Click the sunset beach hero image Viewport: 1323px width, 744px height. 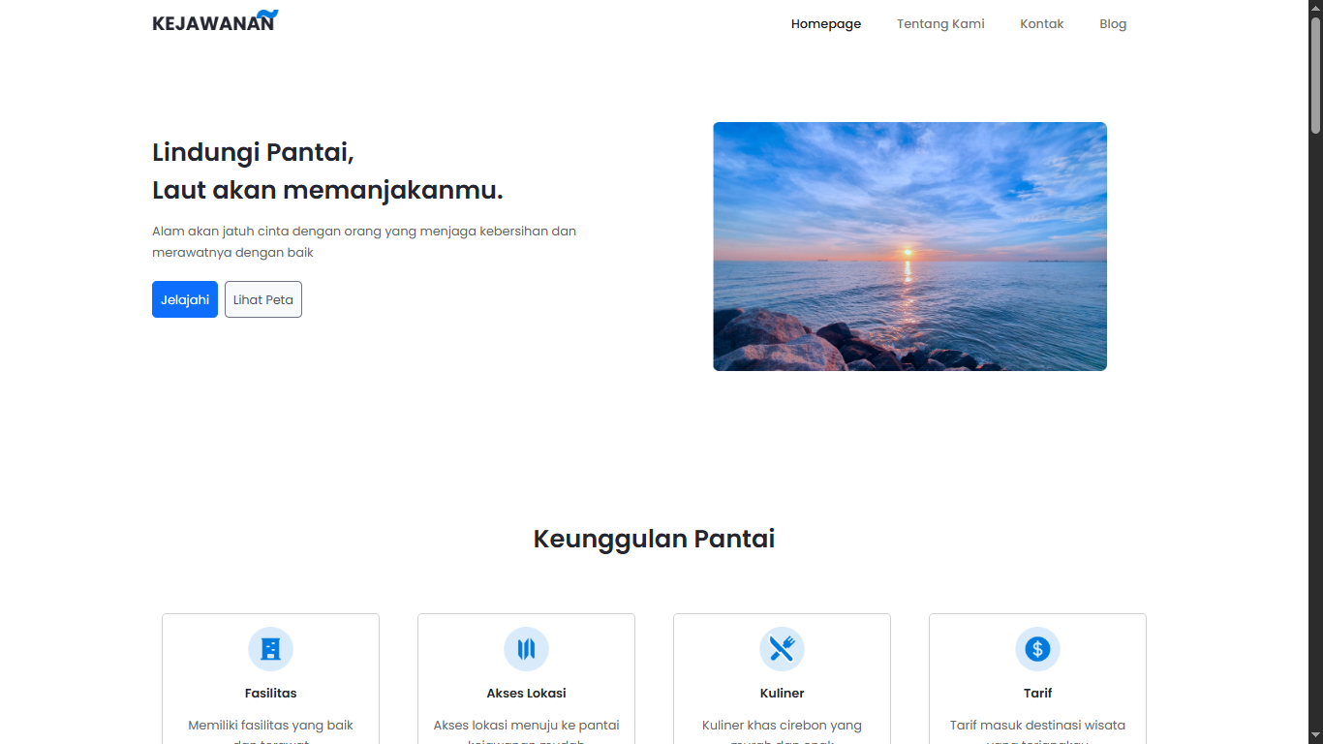coord(909,246)
